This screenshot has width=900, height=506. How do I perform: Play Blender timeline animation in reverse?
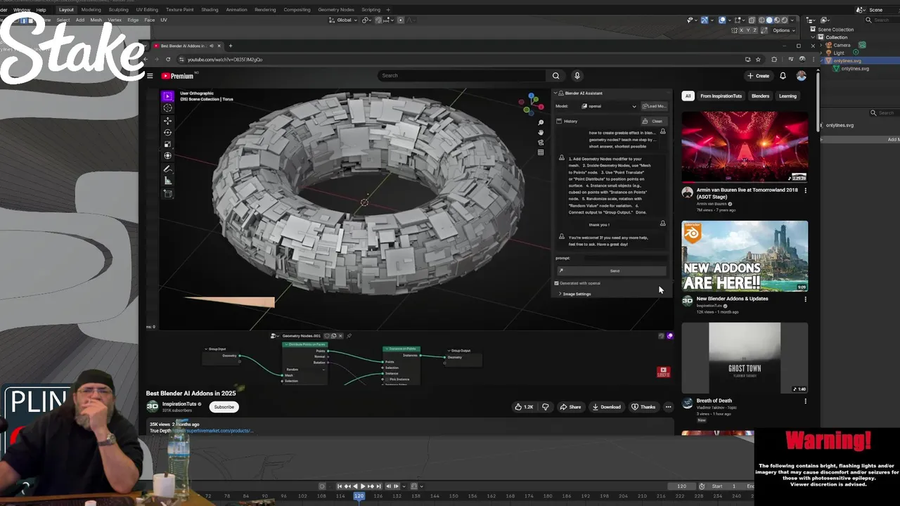(x=355, y=486)
